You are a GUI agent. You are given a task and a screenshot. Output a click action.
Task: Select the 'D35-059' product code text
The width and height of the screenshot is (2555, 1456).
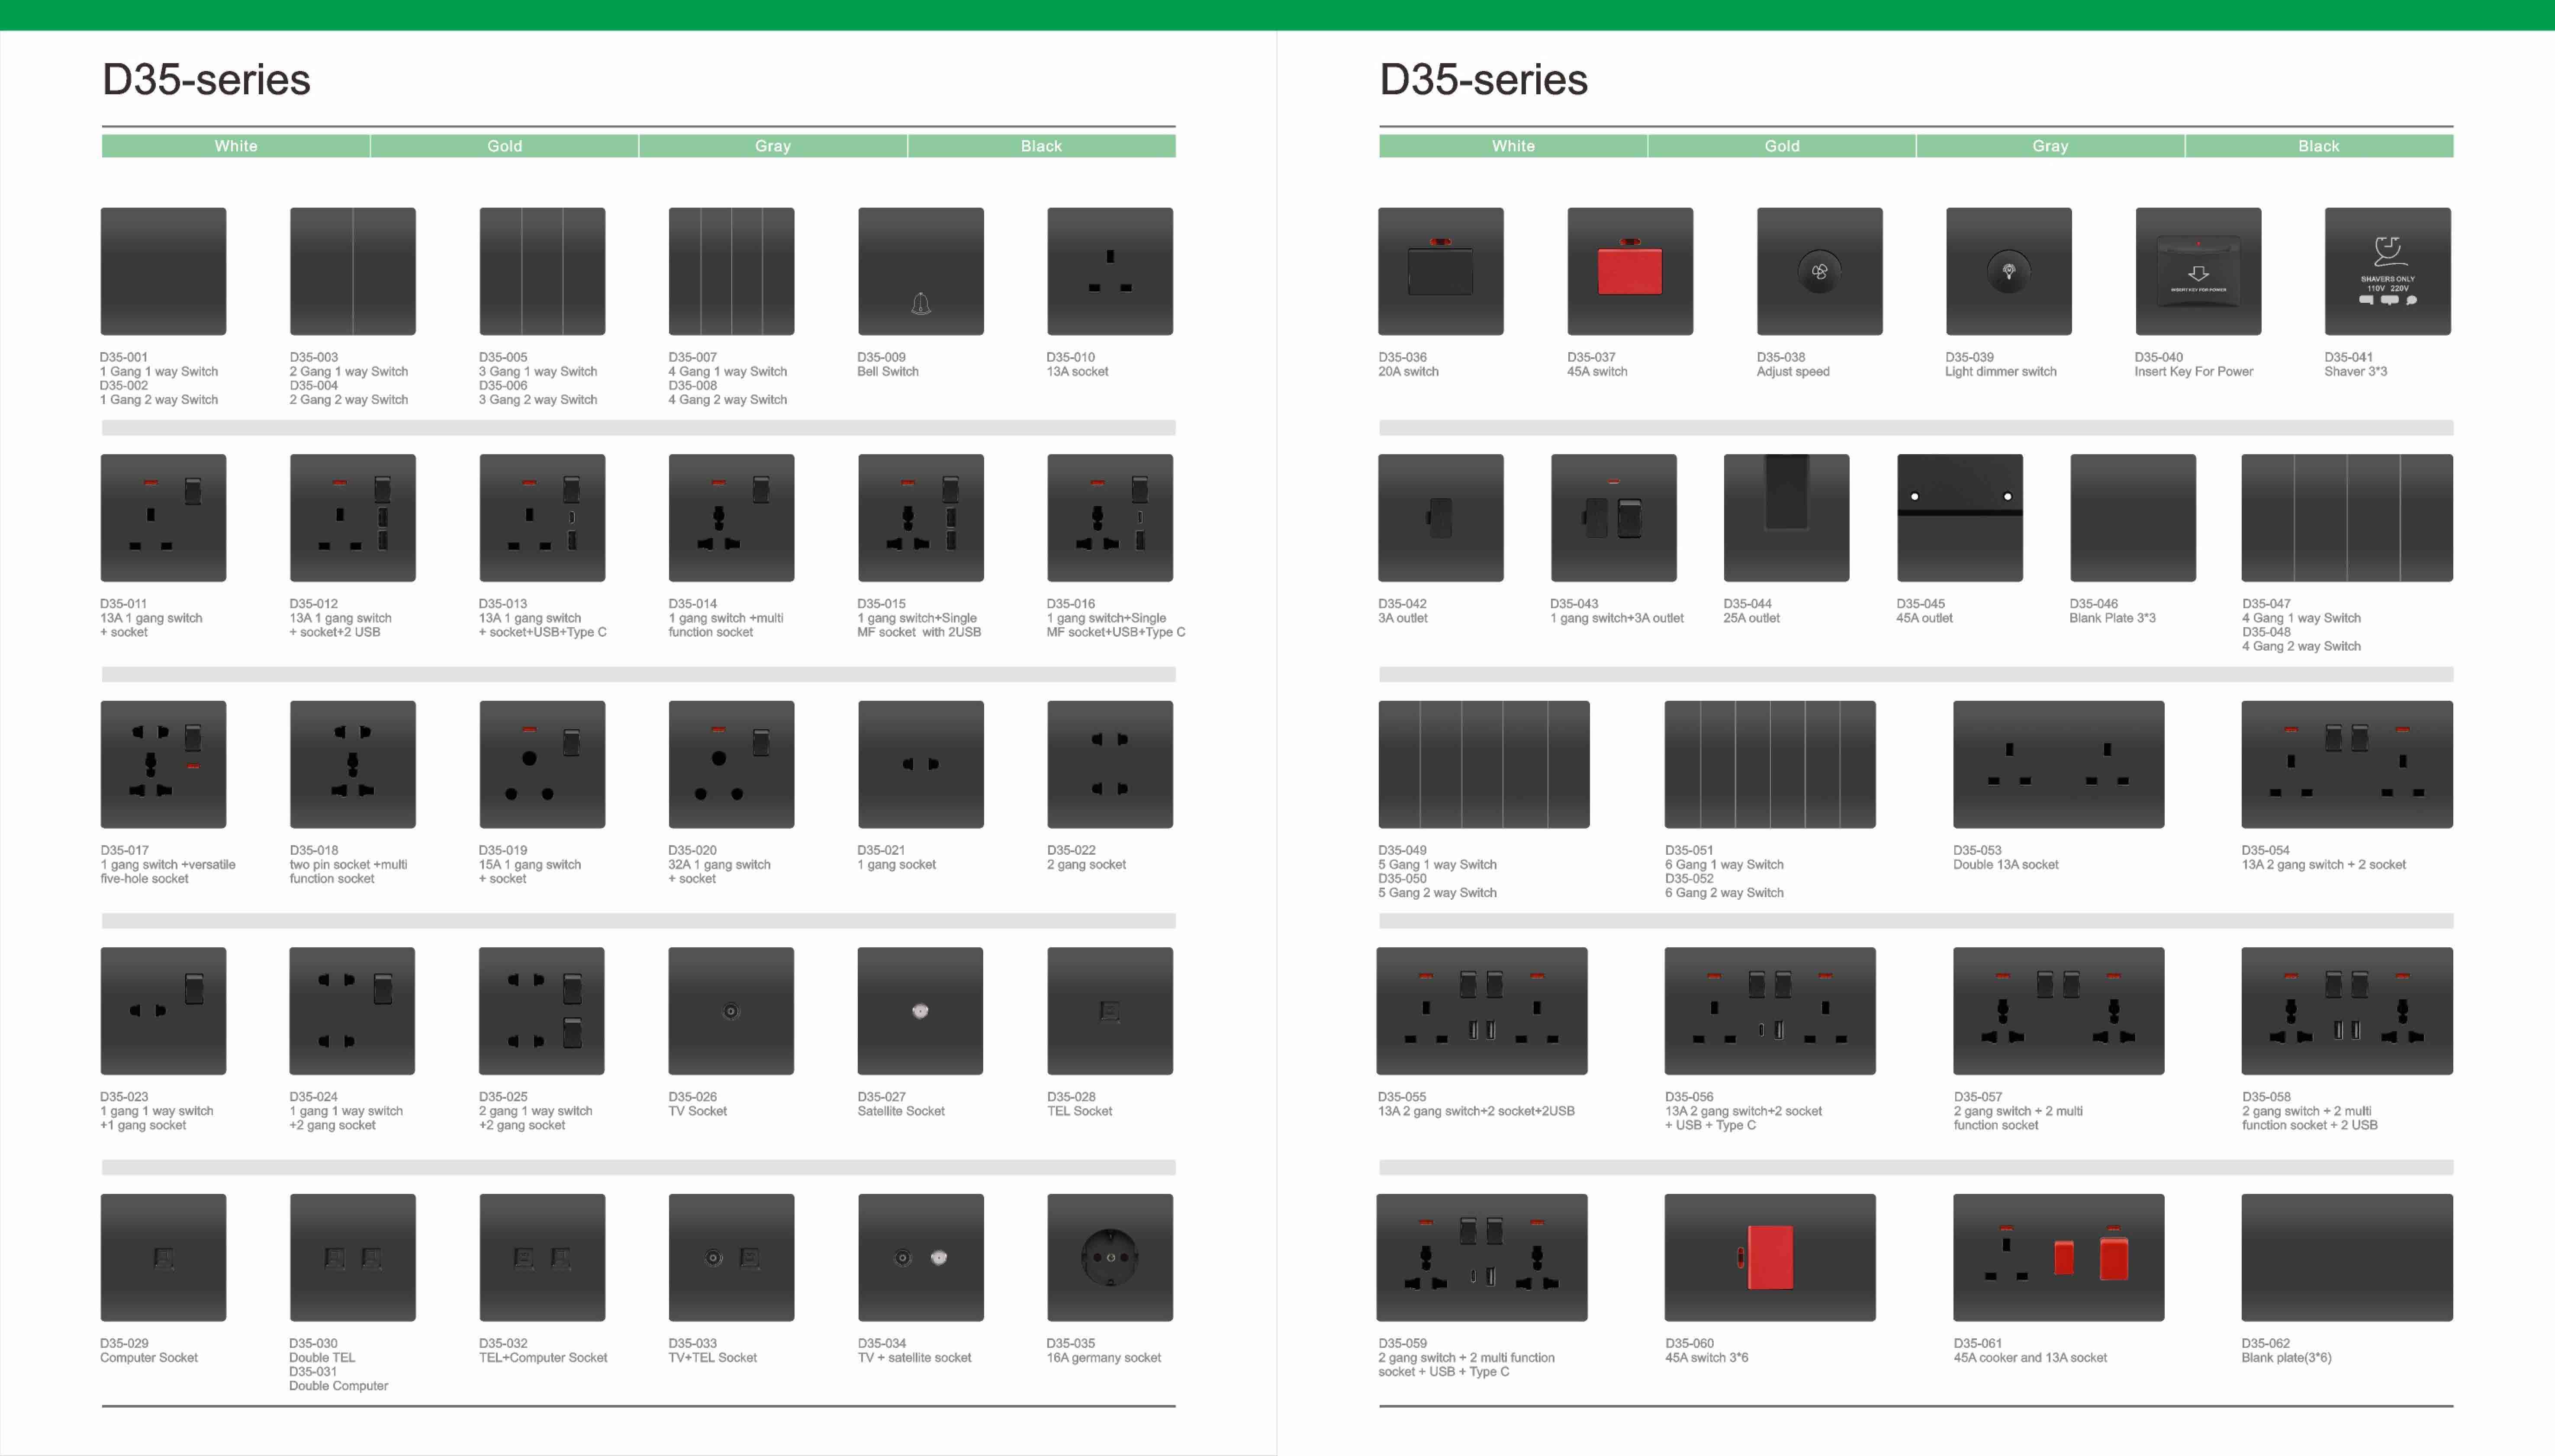[1402, 1344]
